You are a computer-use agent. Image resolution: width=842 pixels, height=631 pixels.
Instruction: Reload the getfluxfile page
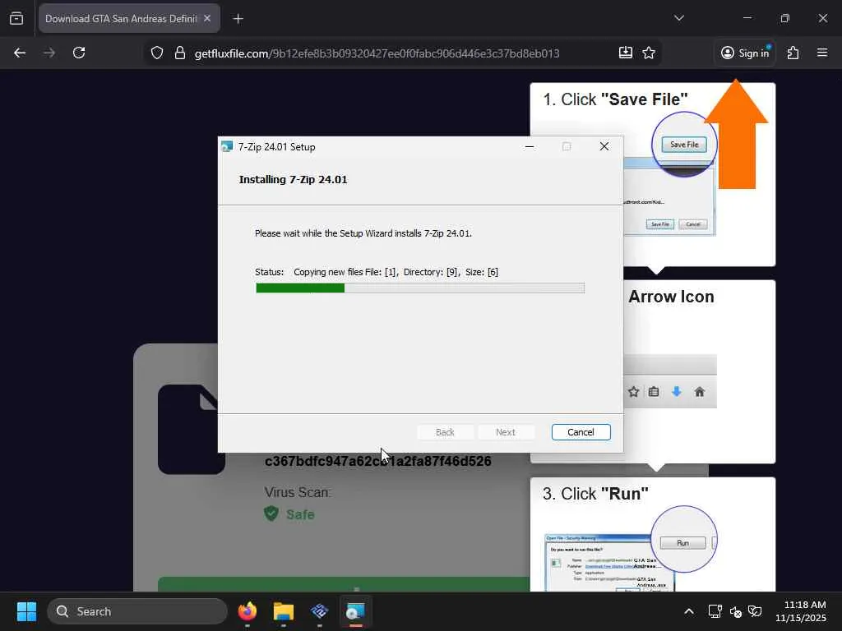coord(79,53)
